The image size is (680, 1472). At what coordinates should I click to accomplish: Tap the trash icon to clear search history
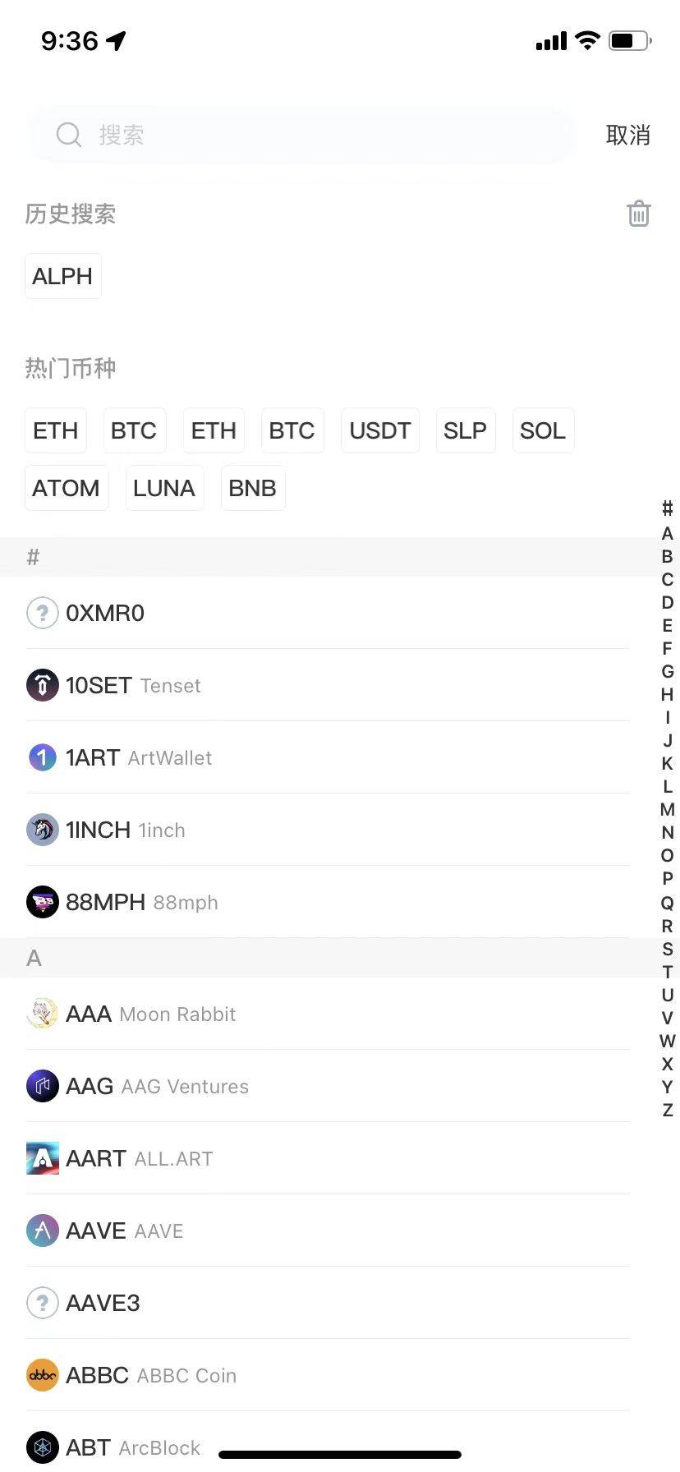(x=638, y=214)
